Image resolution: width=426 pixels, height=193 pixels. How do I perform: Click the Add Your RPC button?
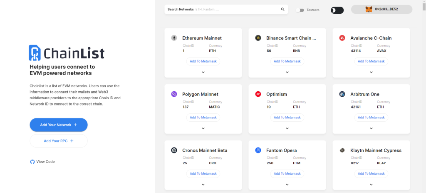pyautogui.click(x=59, y=141)
